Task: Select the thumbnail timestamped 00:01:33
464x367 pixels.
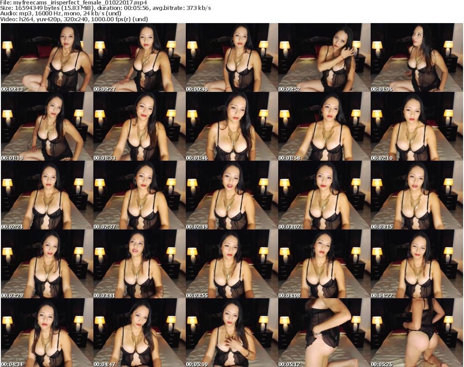Action: tap(140, 126)
